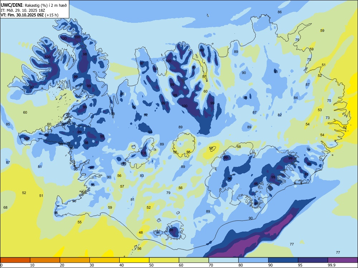Select the medium blue 80–90 legend swatch
This screenshot has width=358, height=268.
pos(253,260)
